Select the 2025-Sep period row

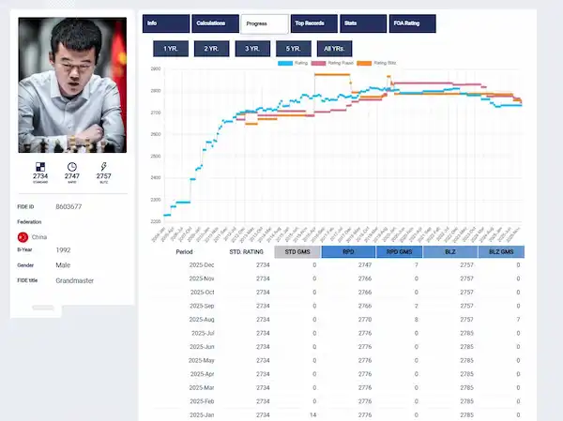(338, 307)
